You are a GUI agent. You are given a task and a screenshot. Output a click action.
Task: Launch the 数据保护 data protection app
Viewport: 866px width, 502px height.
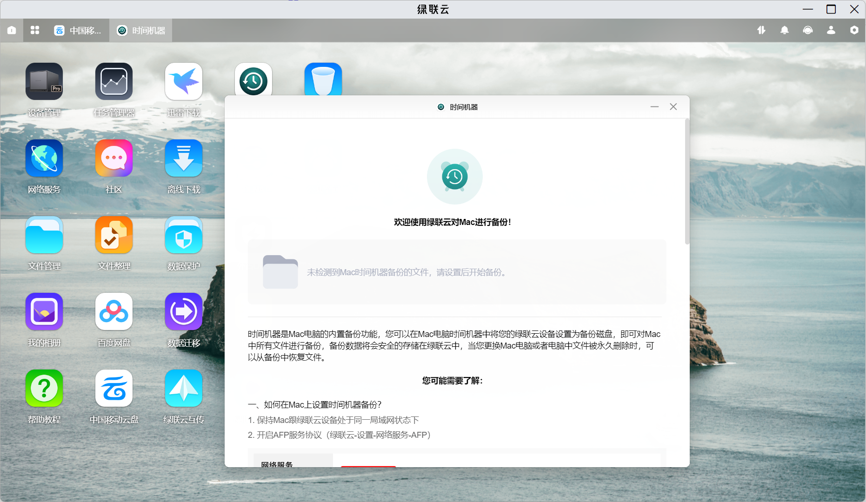pyautogui.click(x=184, y=235)
